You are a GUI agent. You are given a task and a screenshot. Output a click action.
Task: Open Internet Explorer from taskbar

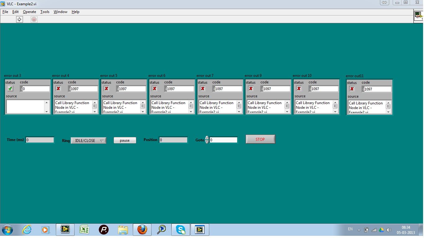pos(27,230)
